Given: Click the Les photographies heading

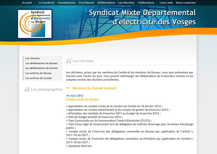Looking at the screenshot, I should click(47, 90).
